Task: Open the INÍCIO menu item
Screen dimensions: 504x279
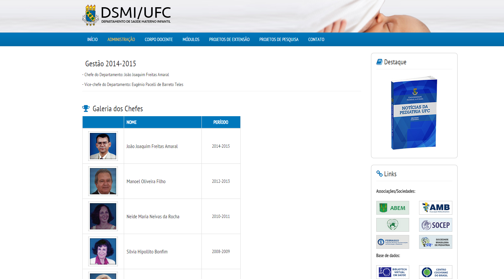Action: coord(93,39)
